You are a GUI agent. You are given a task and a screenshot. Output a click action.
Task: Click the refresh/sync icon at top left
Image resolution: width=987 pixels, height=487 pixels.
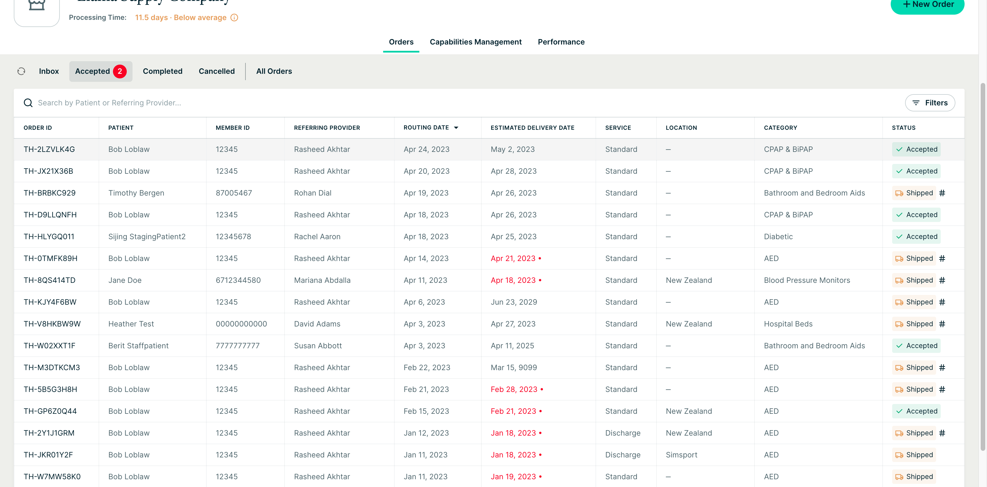(x=21, y=70)
